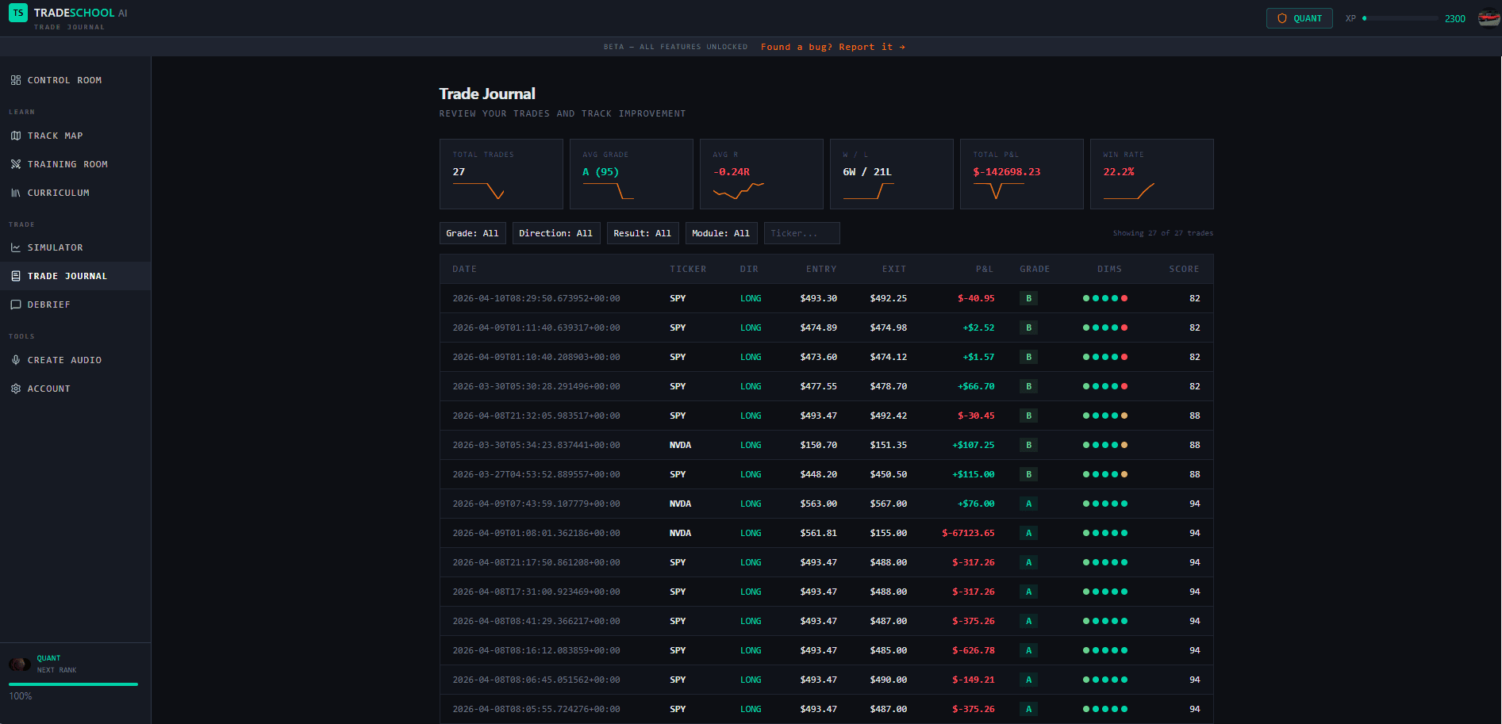Click the Account gear icon
This screenshot has height=724, width=1502.
click(x=16, y=389)
